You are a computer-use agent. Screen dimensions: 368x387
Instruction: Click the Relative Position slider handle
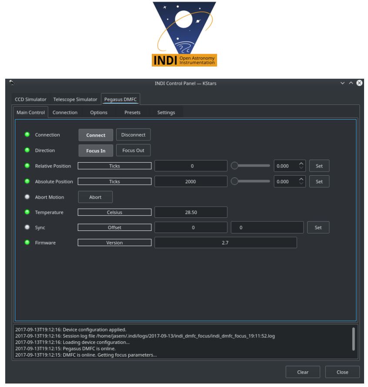pyautogui.click(x=234, y=166)
